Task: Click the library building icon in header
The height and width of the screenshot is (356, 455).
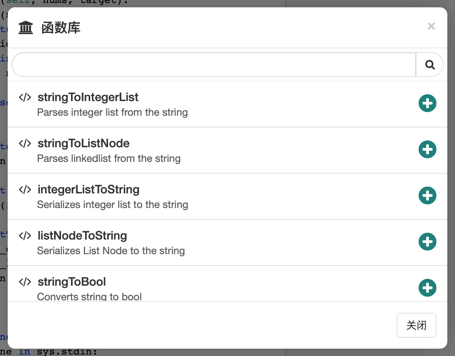Action: pyautogui.click(x=26, y=28)
